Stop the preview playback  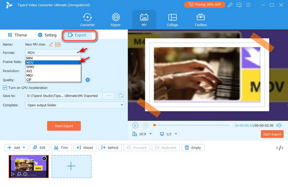[145, 125]
